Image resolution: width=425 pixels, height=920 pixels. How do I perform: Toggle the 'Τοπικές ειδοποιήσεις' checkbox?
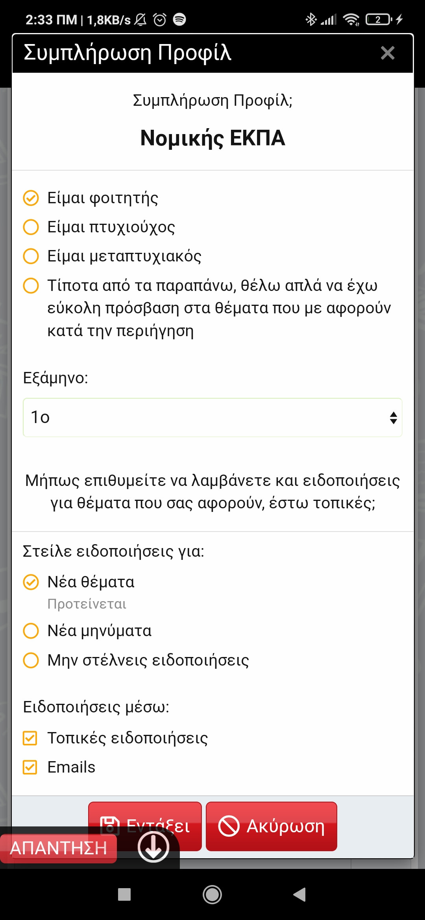tap(30, 738)
